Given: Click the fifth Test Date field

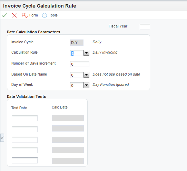Looking at the screenshot, I should point(25,160).
